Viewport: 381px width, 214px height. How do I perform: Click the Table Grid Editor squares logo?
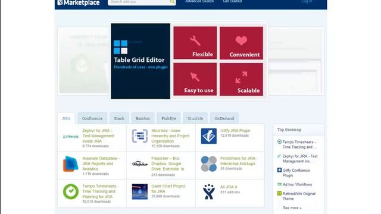[120, 47]
